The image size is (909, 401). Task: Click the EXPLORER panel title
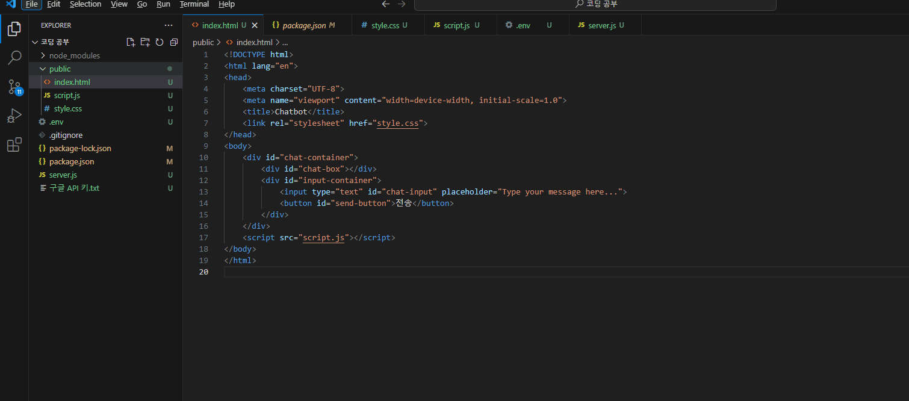tap(56, 25)
